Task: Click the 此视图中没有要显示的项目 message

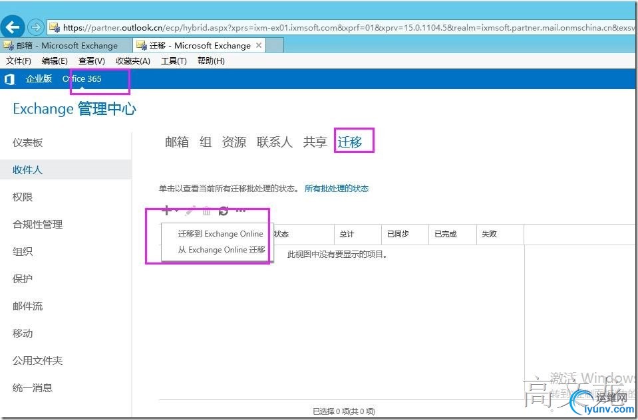Action: tap(337, 255)
